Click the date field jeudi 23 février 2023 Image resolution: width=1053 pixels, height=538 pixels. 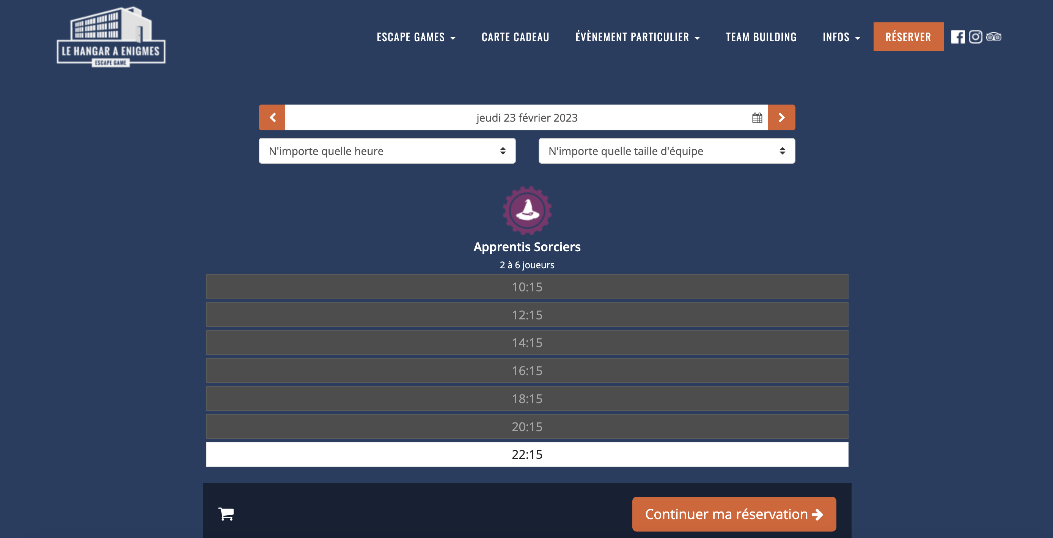coord(526,117)
